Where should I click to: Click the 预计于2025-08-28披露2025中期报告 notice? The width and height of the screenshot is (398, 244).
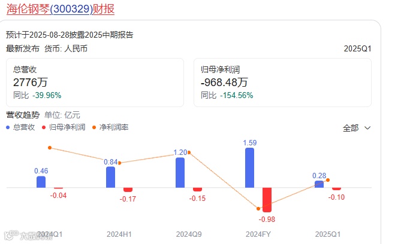click(x=70, y=35)
